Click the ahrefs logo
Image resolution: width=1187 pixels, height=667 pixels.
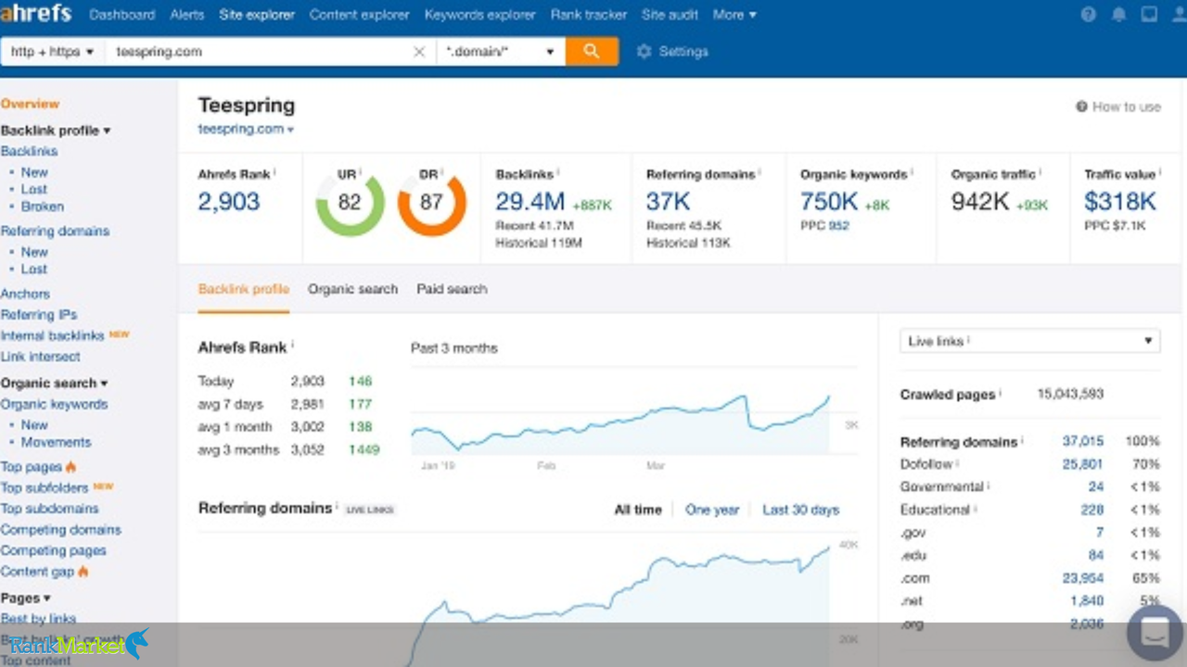tap(36, 15)
